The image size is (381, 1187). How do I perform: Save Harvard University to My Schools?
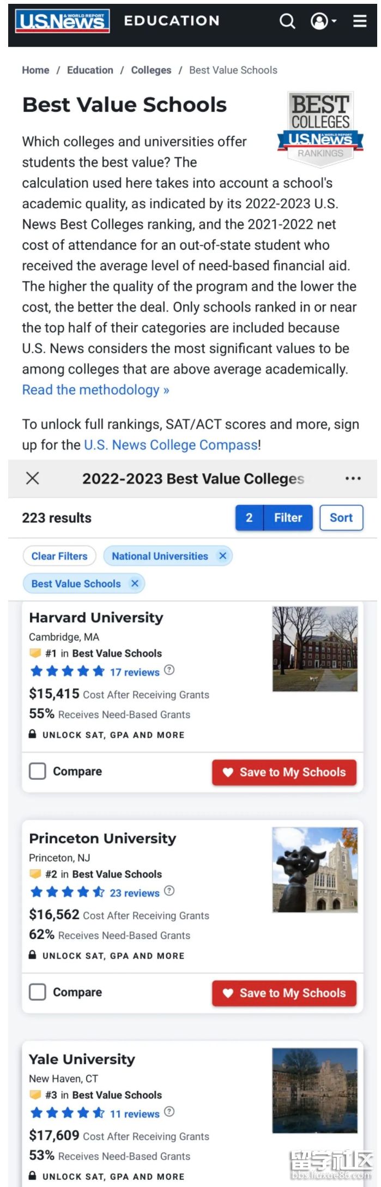(x=284, y=772)
